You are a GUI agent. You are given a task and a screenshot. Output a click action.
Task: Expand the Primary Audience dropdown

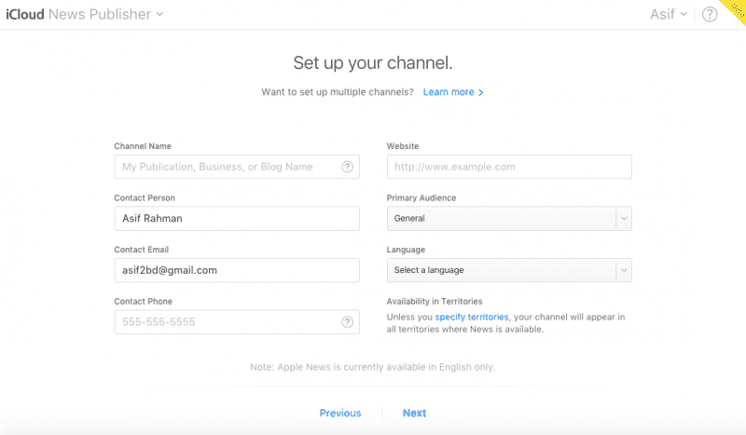tap(509, 219)
